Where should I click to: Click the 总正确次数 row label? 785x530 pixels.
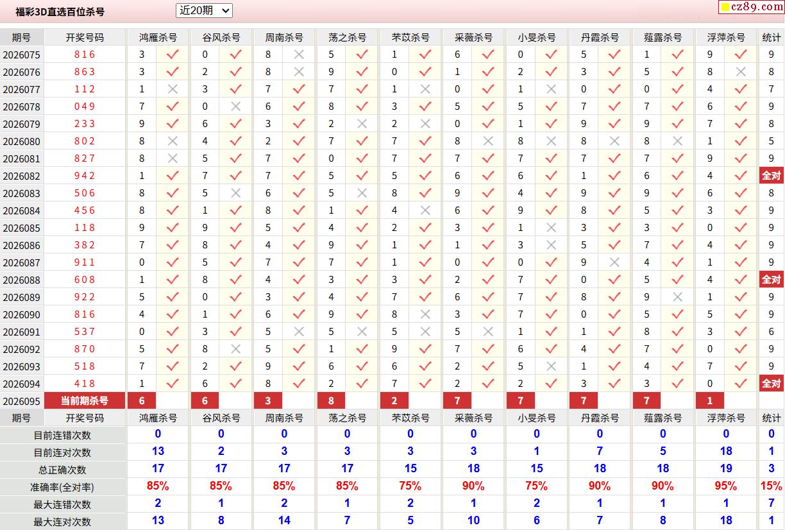click(62, 470)
